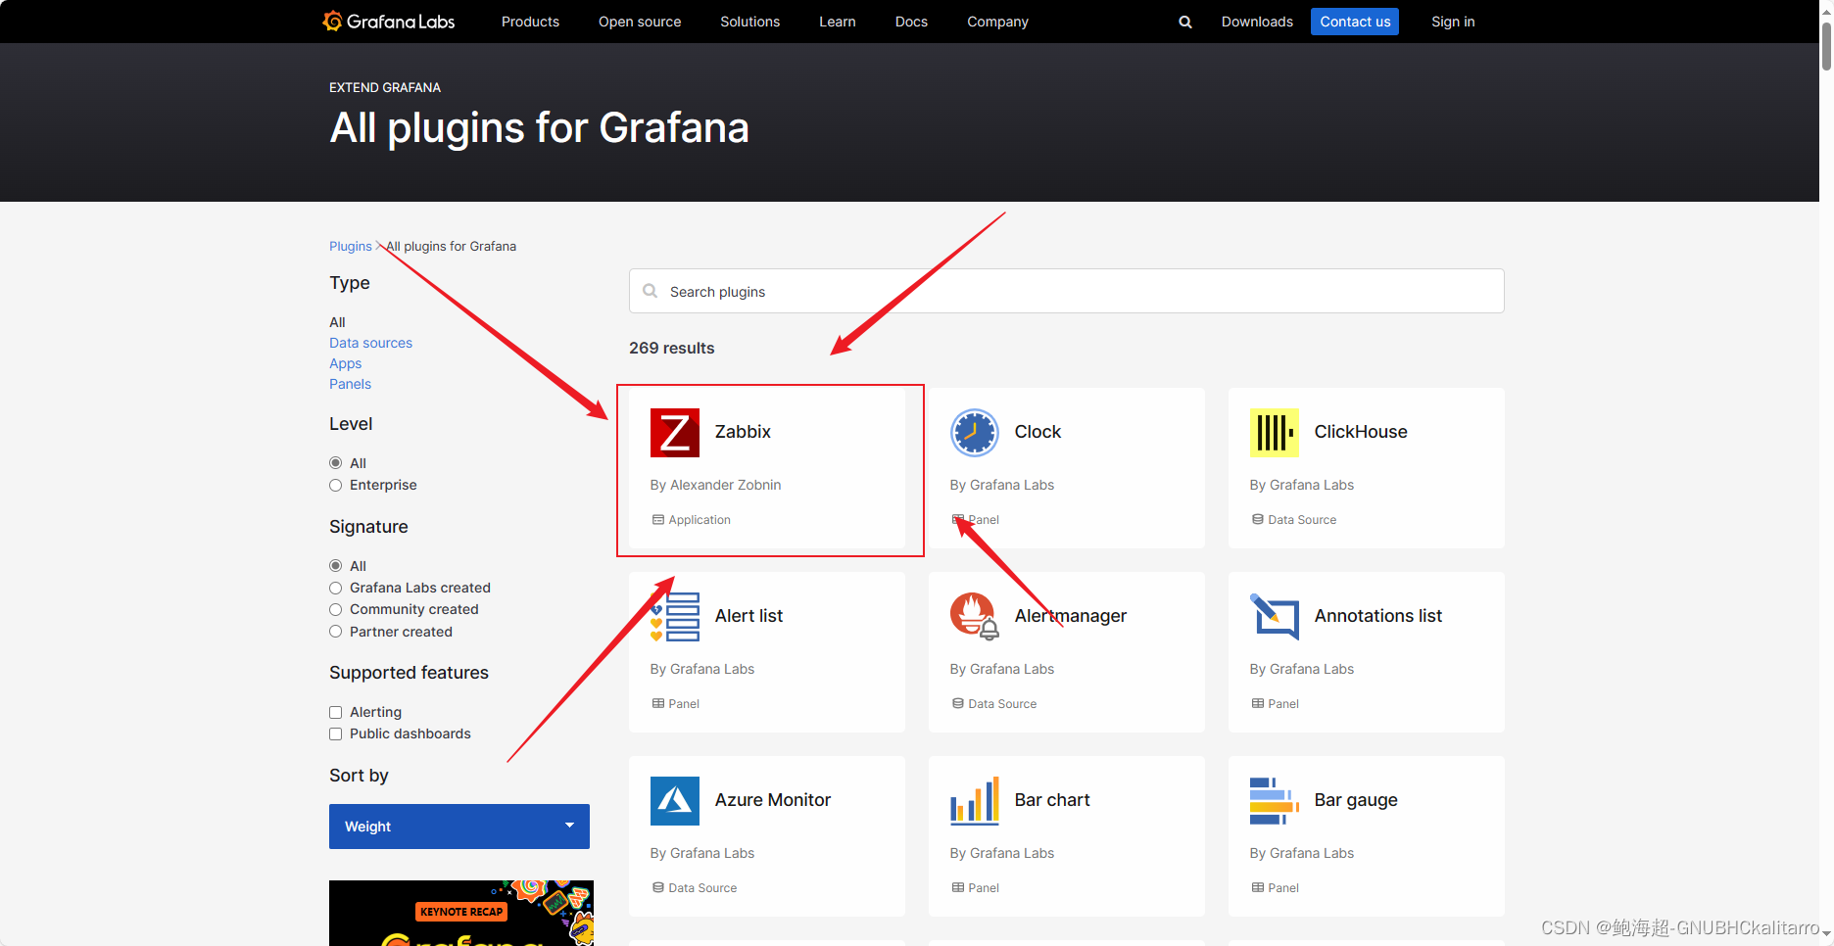Screen dimensions: 1834x946
Task: Click the Downloads link
Action: [x=1257, y=22]
